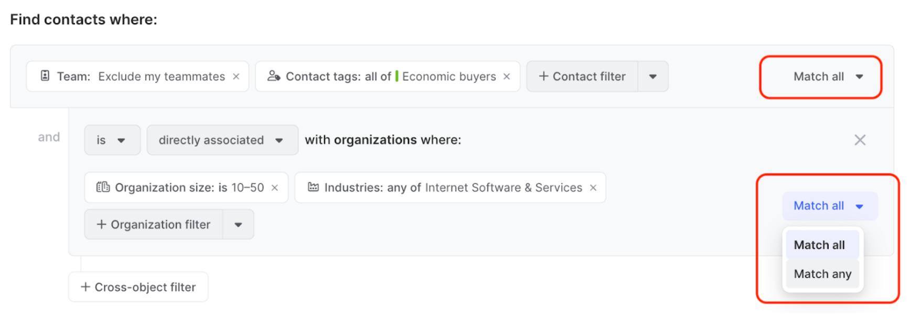Screen dimensions: 920x328
Task: Expand the Organization filter dropdown arrow
Action: tap(238, 225)
